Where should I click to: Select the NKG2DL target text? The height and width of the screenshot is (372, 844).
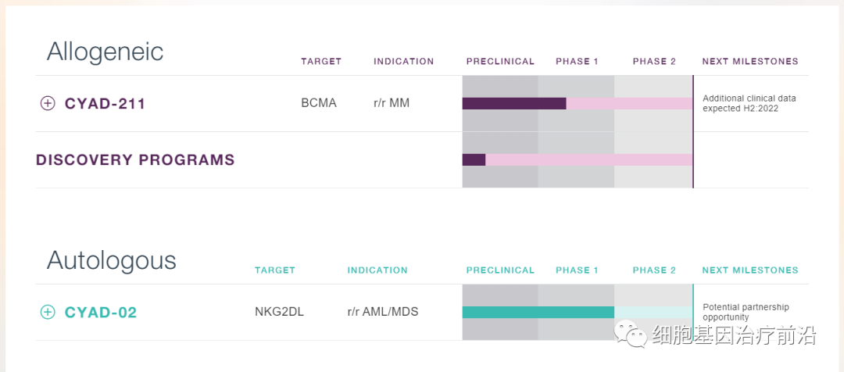click(x=279, y=312)
